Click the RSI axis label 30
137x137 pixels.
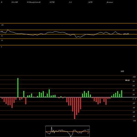[2, 40]
